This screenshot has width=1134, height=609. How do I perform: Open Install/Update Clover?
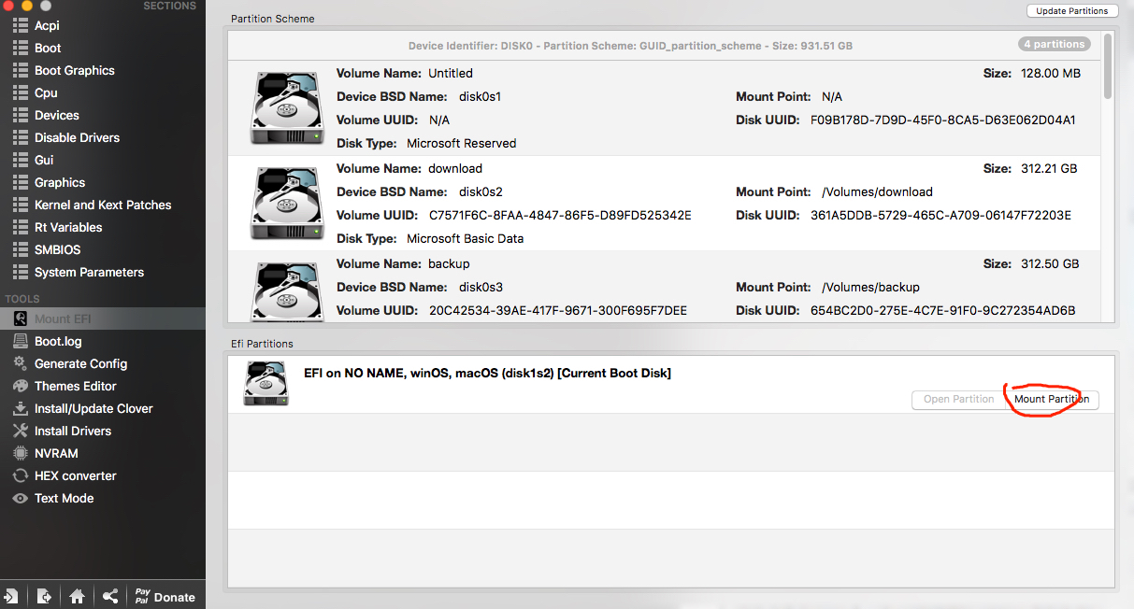(x=93, y=408)
